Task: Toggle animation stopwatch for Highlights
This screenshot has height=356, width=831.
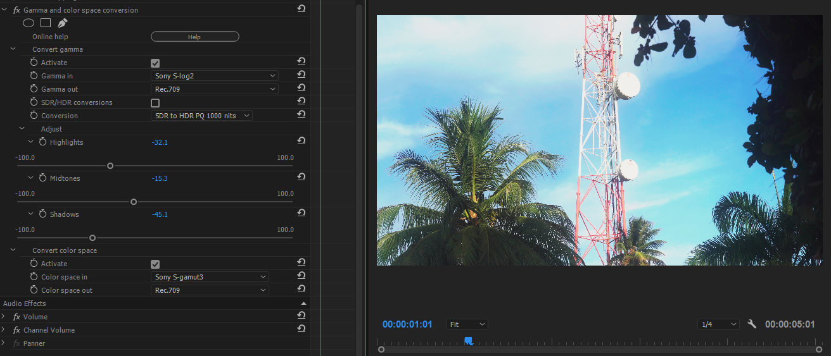Action: point(43,142)
